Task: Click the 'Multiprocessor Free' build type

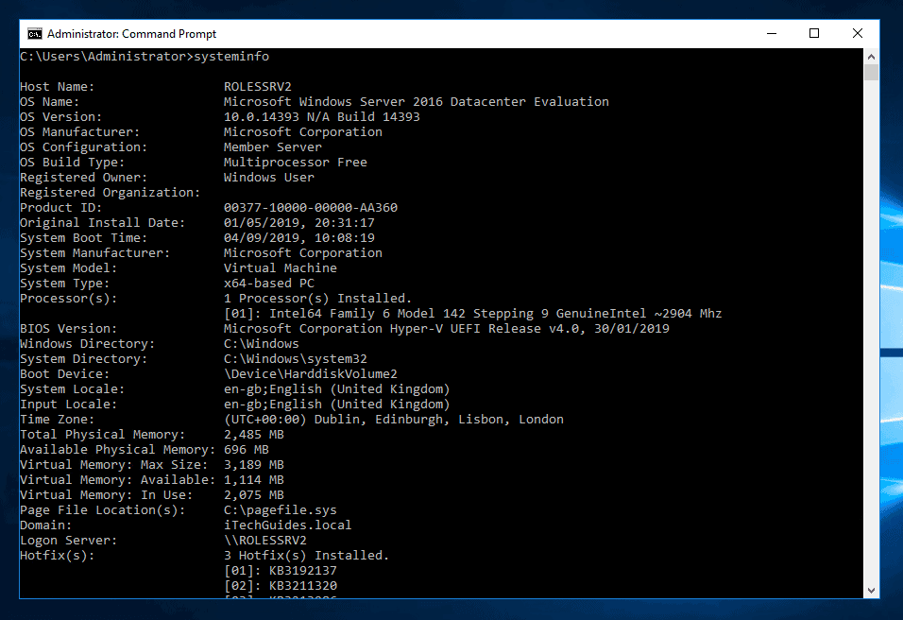Action: pos(295,162)
